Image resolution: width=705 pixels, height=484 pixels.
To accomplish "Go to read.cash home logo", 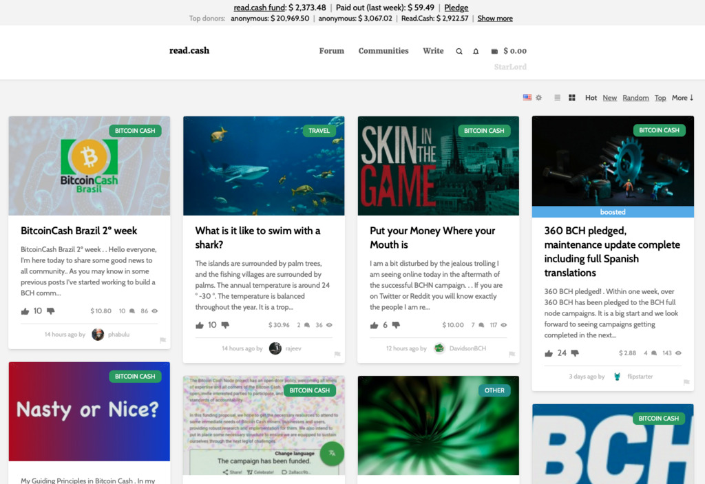I will click(x=189, y=50).
